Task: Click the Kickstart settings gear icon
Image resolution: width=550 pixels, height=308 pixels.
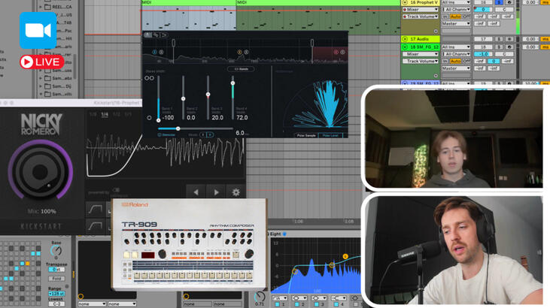Action: pyautogui.click(x=235, y=192)
